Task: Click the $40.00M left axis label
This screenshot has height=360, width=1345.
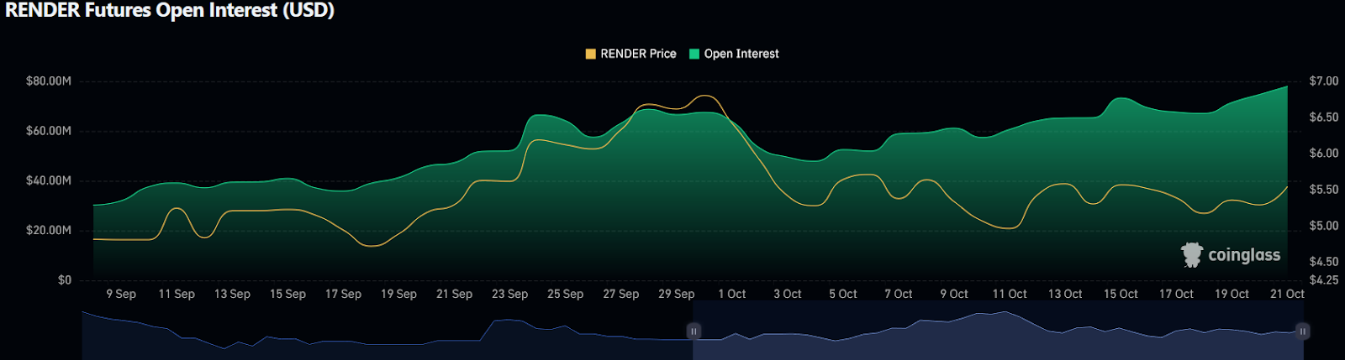Action: click(x=49, y=180)
